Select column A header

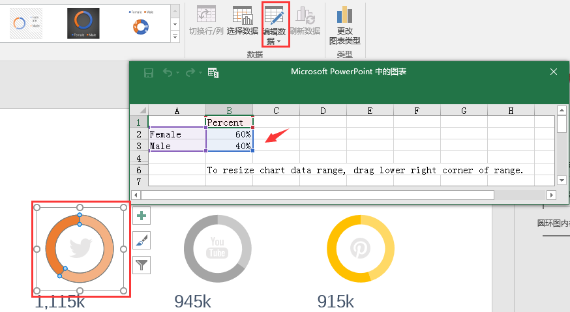177,111
